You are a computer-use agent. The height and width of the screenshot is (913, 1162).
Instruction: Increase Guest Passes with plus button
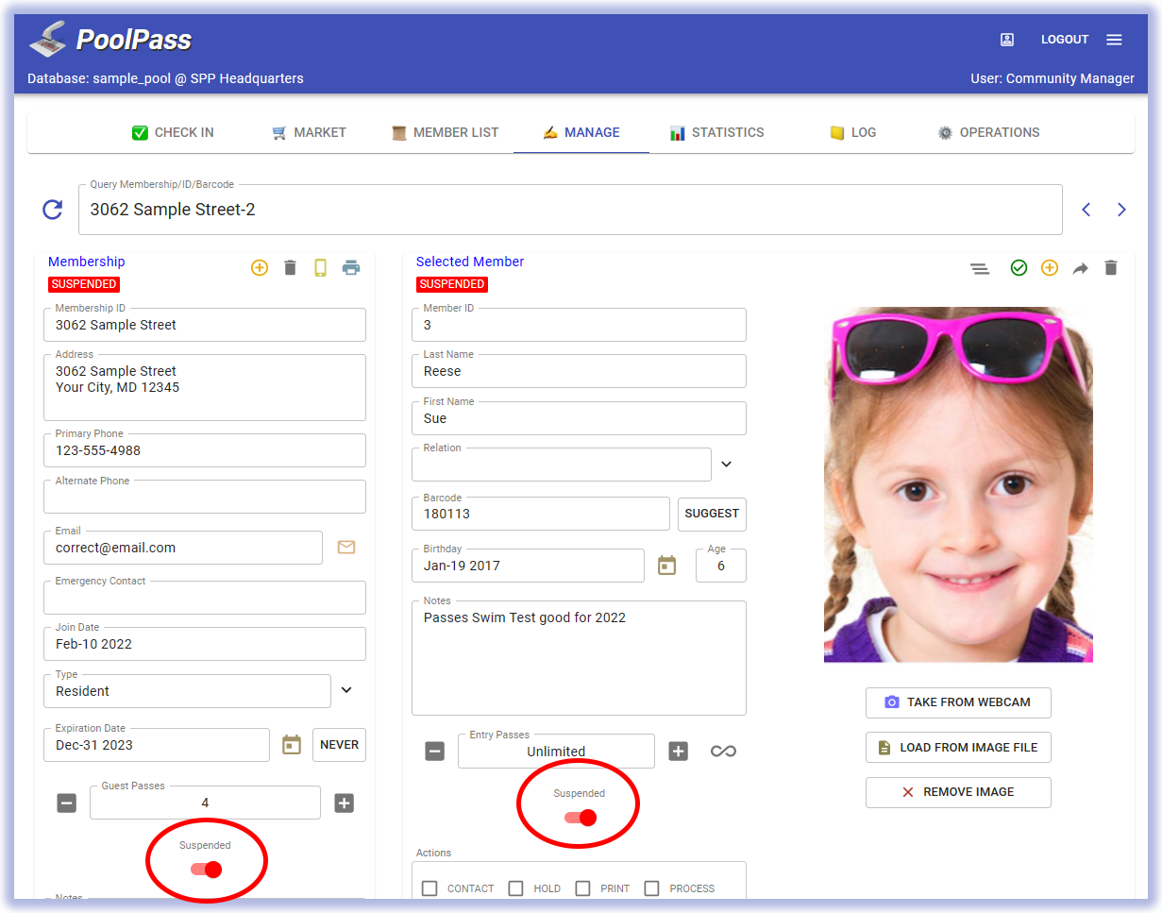pyautogui.click(x=345, y=803)
